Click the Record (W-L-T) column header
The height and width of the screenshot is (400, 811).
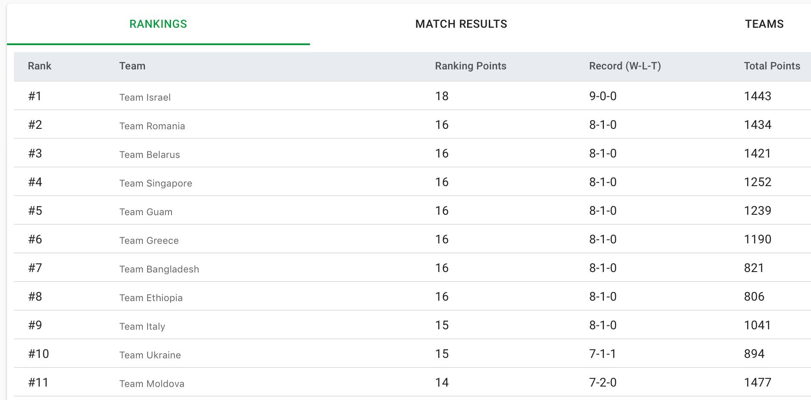(x=625, y=66)
